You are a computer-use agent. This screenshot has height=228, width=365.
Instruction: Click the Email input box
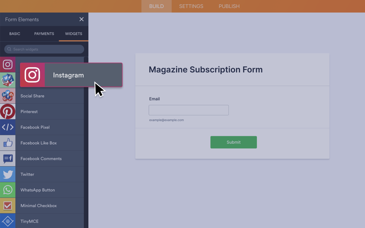click(188, 110)
